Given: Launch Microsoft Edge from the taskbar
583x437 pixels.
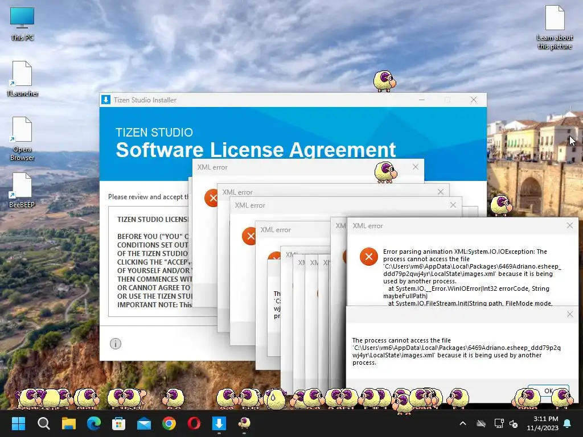Looking at the screenshot, I should [94, 423].
